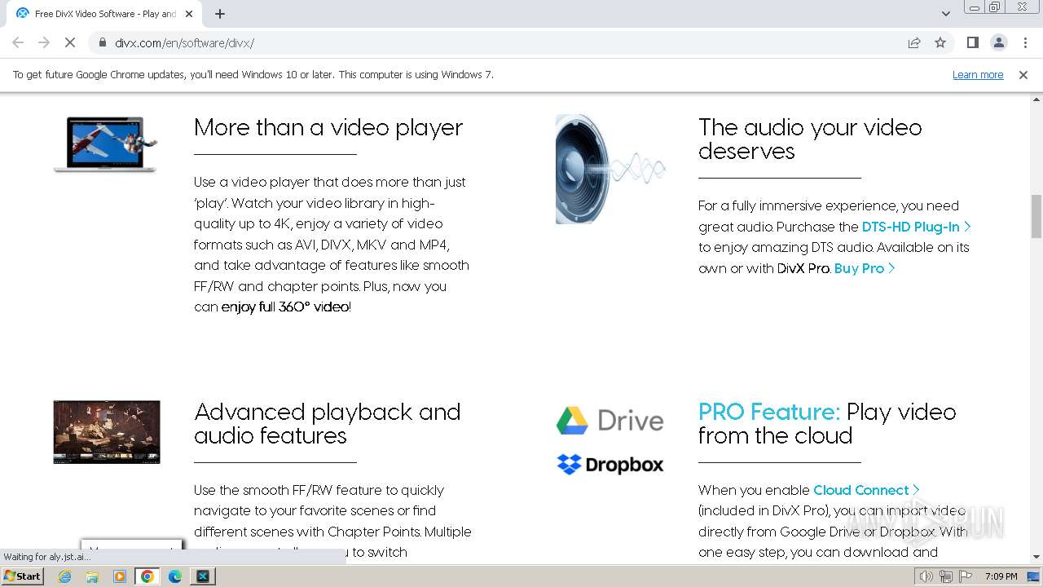1043x587 pixels.
Task: Click the advanced playback screenshot thumbnail
Action: click(x=107, y=432)
